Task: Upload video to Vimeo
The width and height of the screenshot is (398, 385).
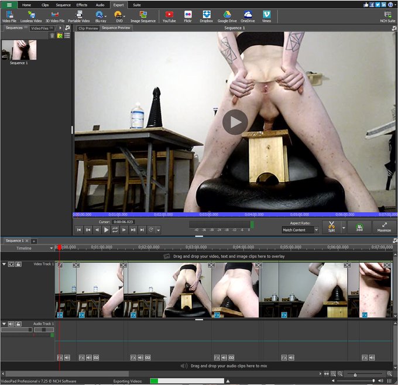Action: coord(266,17)
